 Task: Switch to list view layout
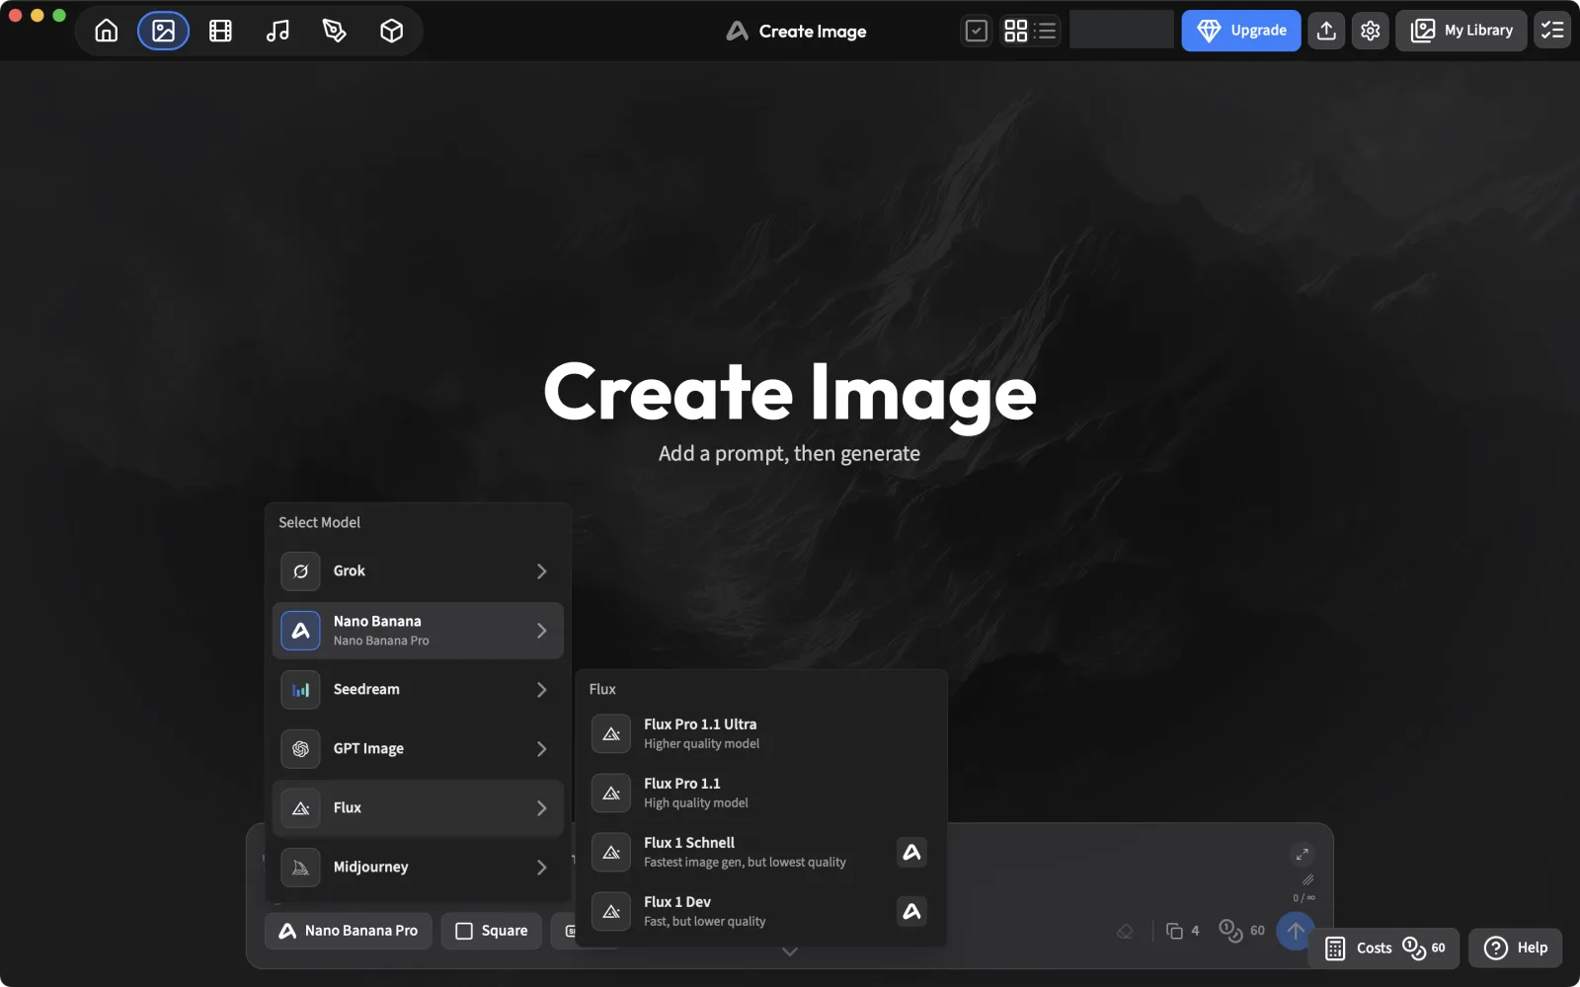pyautogui.click(x=1045, y=31)
